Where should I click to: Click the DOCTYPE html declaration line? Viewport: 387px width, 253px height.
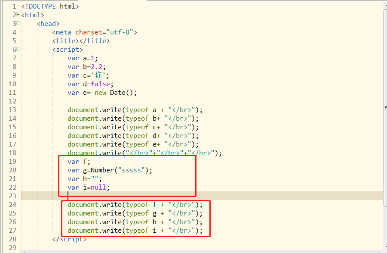pyautogui.click(x=50, y=6)
